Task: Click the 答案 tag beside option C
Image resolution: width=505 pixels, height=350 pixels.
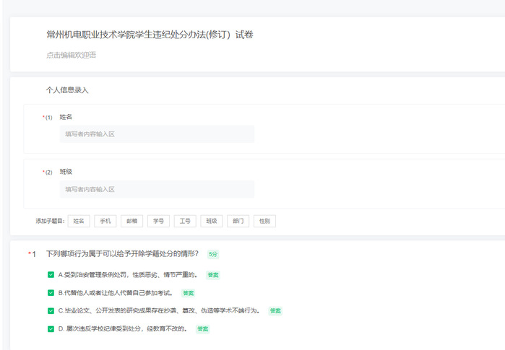Action: pyautogui.click(x=275, y=310)
